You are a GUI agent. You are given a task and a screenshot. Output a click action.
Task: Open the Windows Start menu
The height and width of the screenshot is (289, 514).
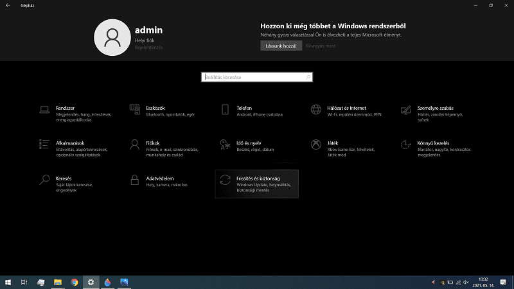[8, 282]
